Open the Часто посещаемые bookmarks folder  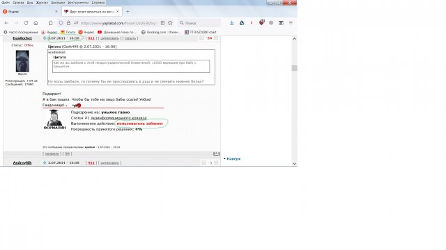pyautogui.click(x=20, y=33)
